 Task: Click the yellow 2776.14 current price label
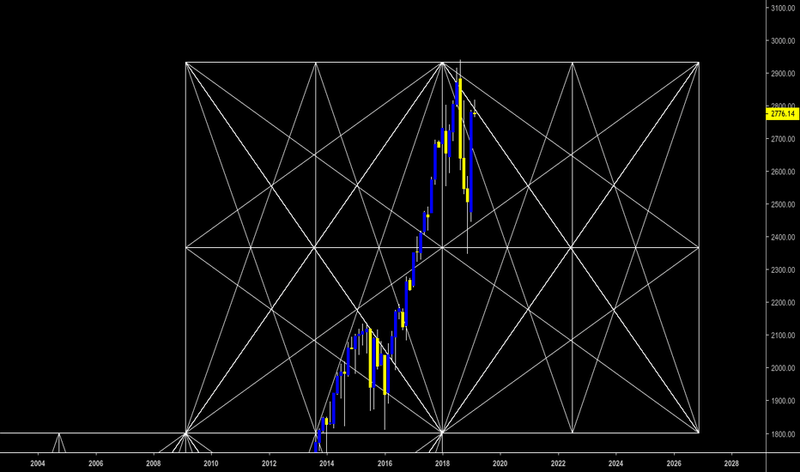pyautogui.click(x=783, y=114)
